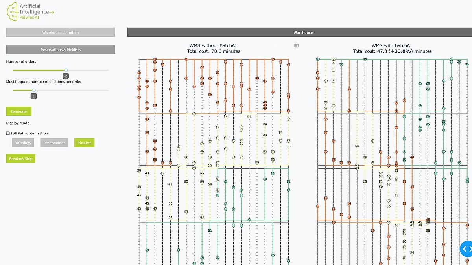Switch display mode to Topology
This screenshot has width=472, height=265.
(23, 143)
